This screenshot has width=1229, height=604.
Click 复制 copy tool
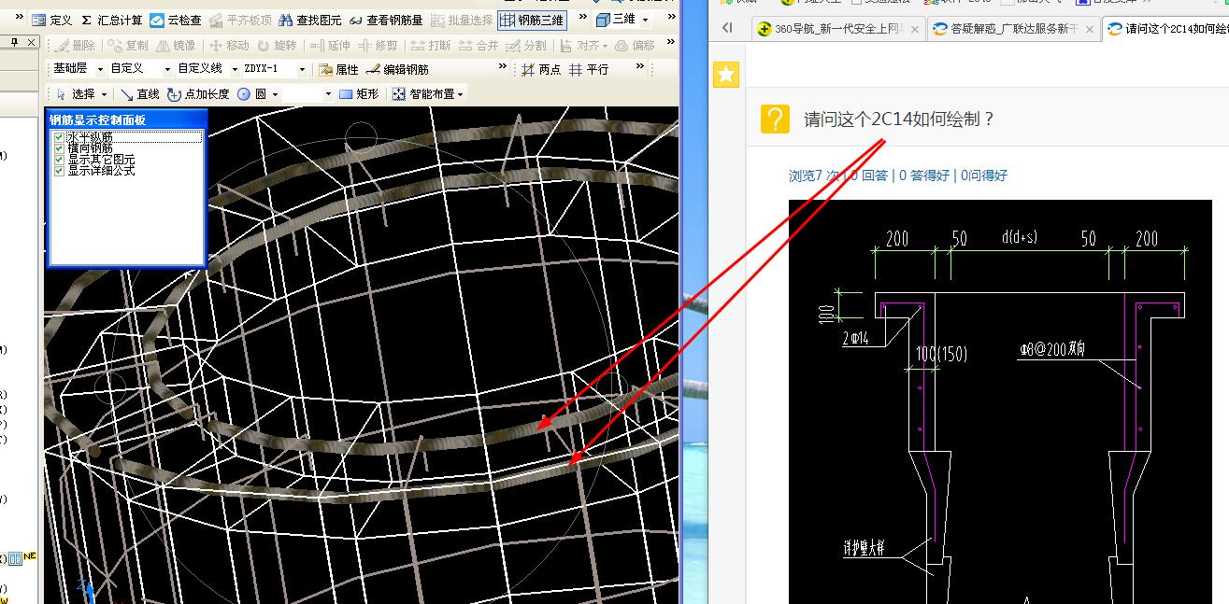(129, 45)
